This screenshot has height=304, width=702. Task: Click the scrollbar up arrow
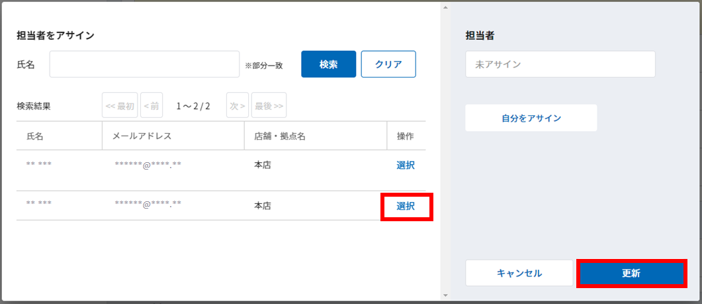click(445, 8)
